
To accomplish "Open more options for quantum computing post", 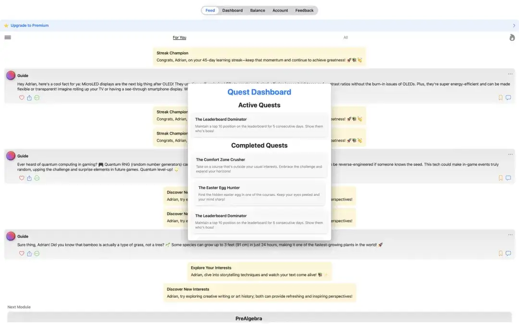I will 510,155.
